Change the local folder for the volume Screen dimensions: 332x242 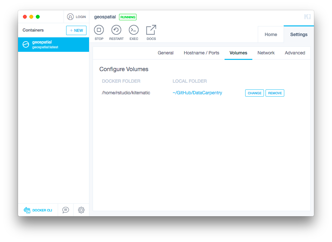255,93
